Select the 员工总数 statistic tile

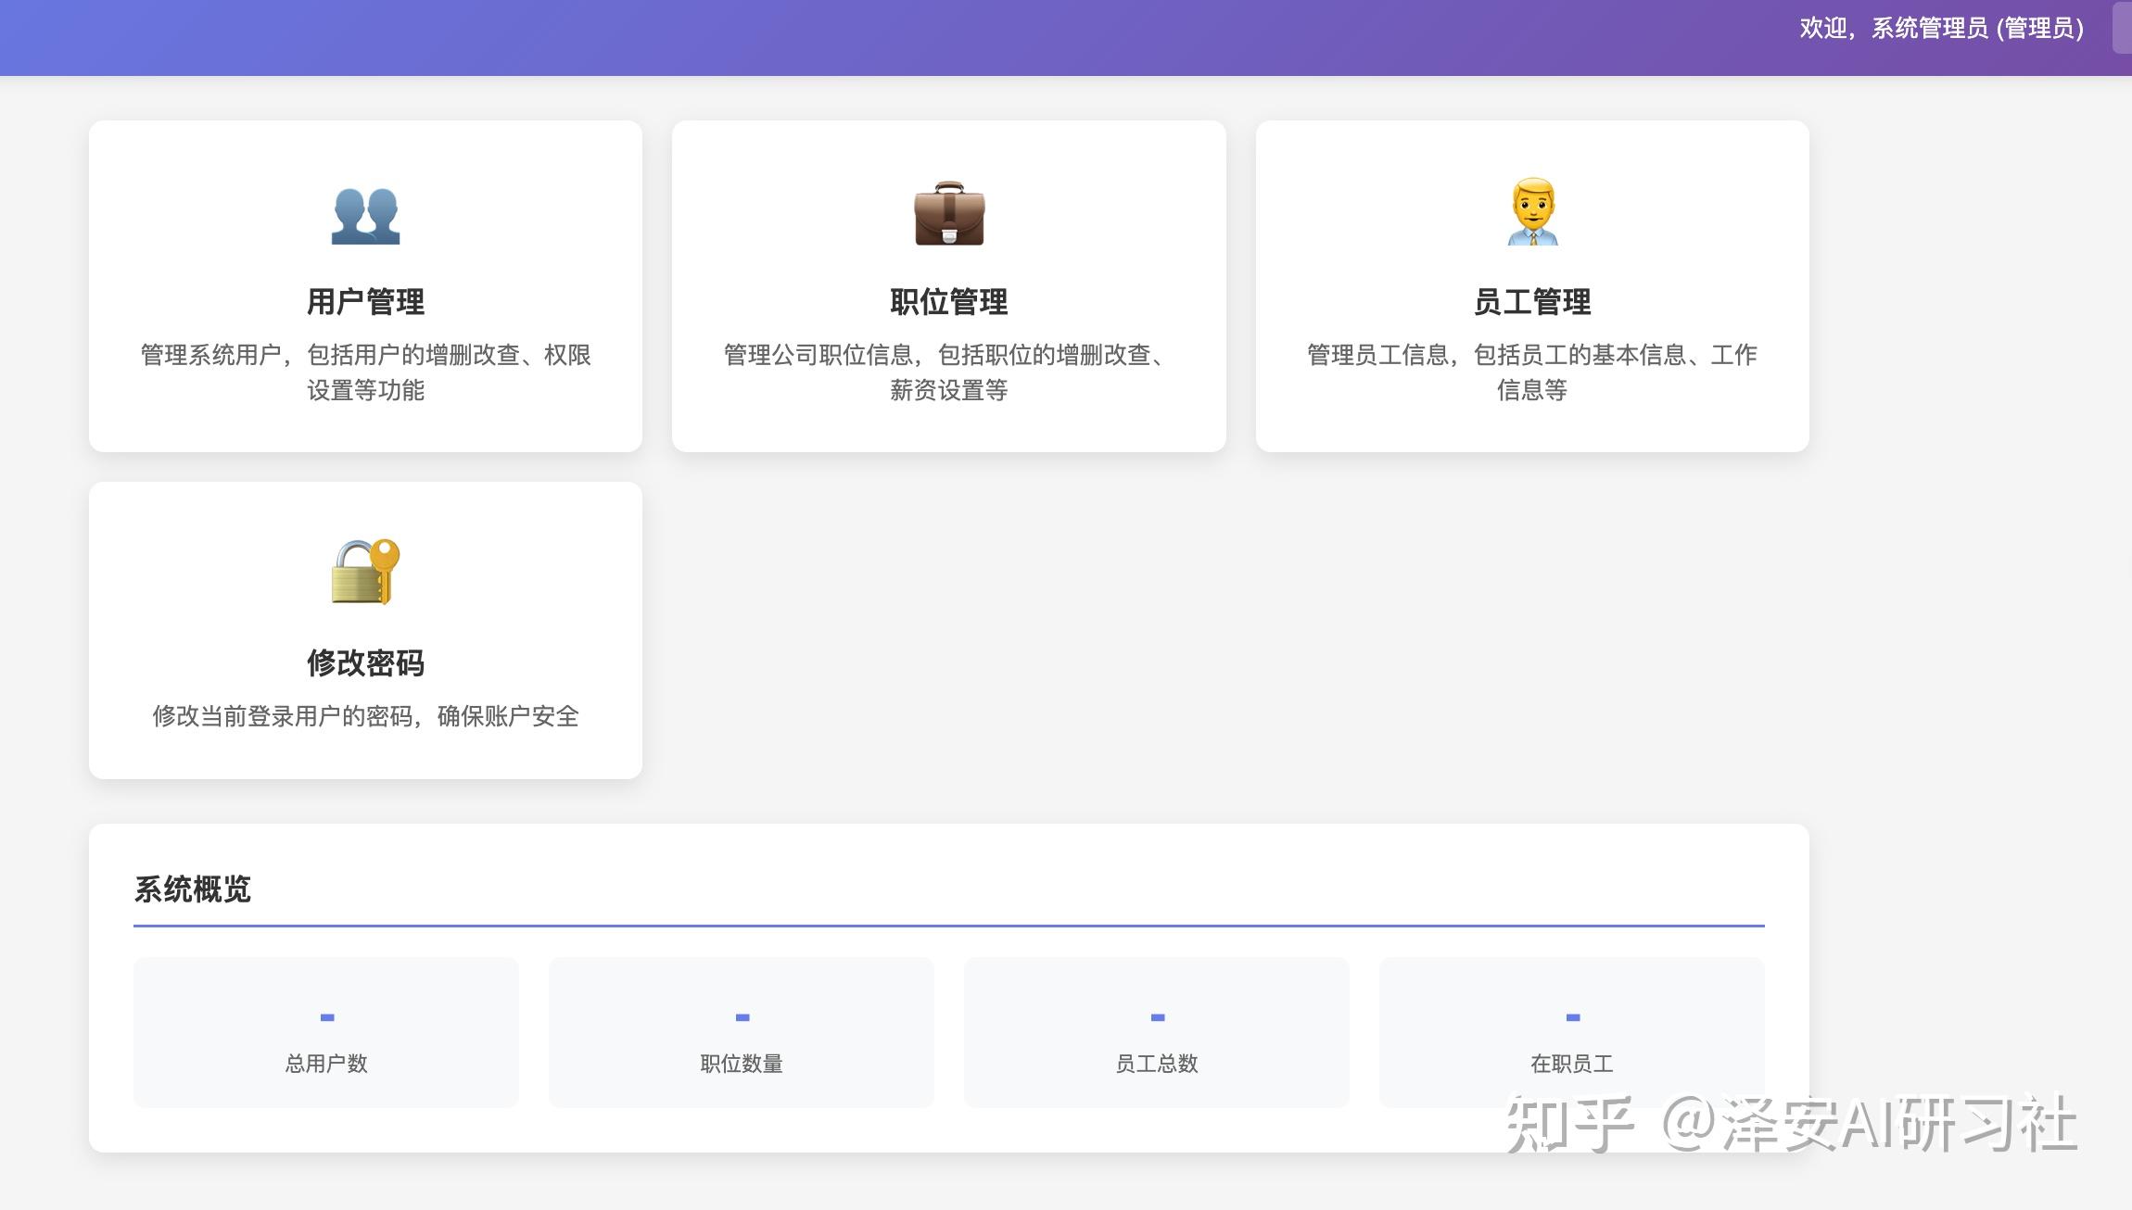(x=1157, y=1032)
